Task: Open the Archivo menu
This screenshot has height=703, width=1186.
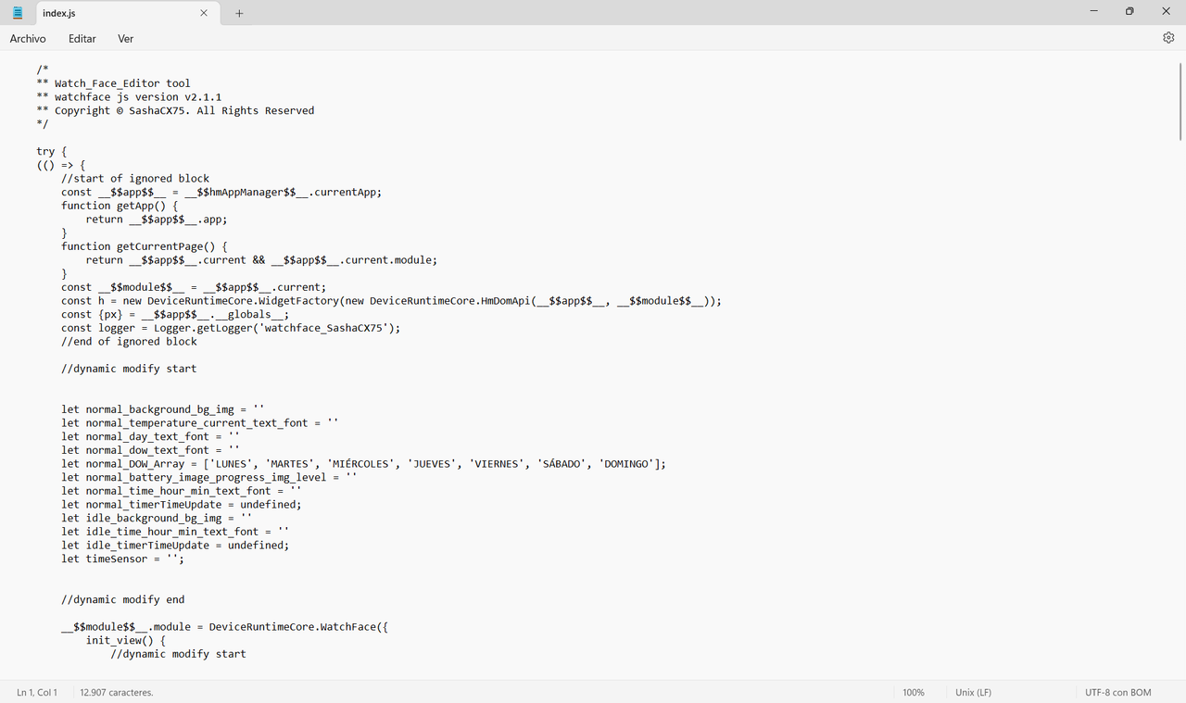Action: pos(28,38)
